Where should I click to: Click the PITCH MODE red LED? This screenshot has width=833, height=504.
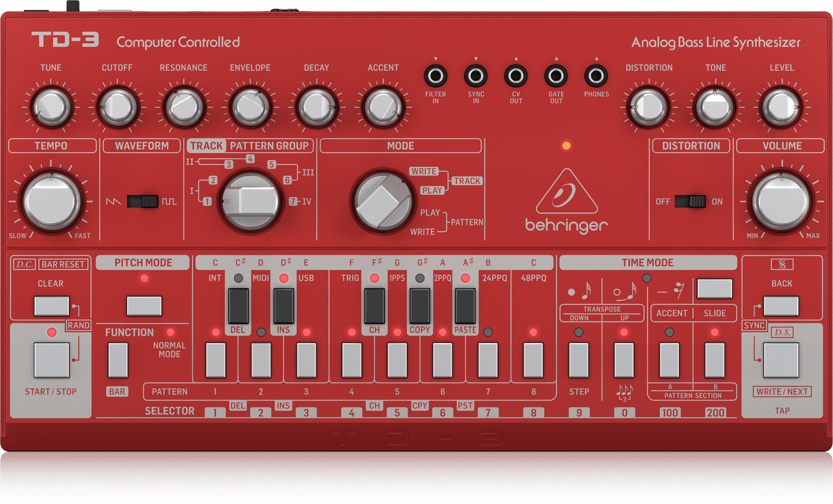pos(144,278)
